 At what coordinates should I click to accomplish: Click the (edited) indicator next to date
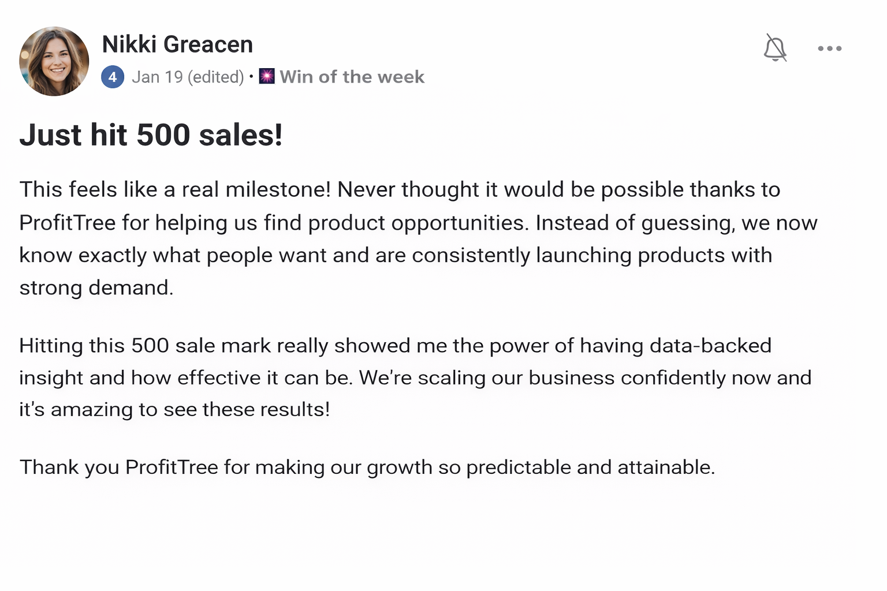(216, 77)
